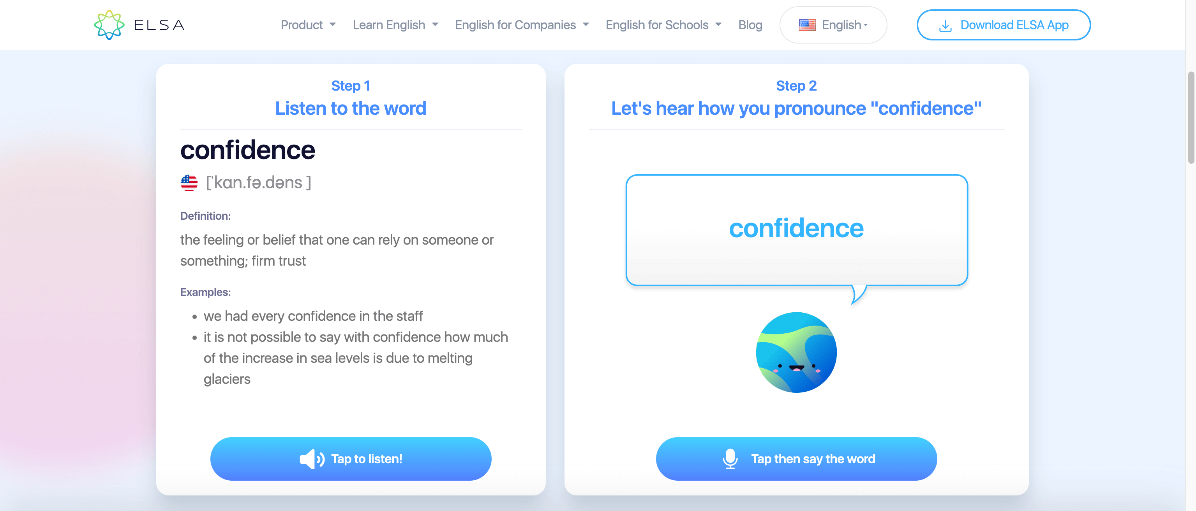
Task: Click the ELSA mascot globe character icon
Action: point(796,353)
